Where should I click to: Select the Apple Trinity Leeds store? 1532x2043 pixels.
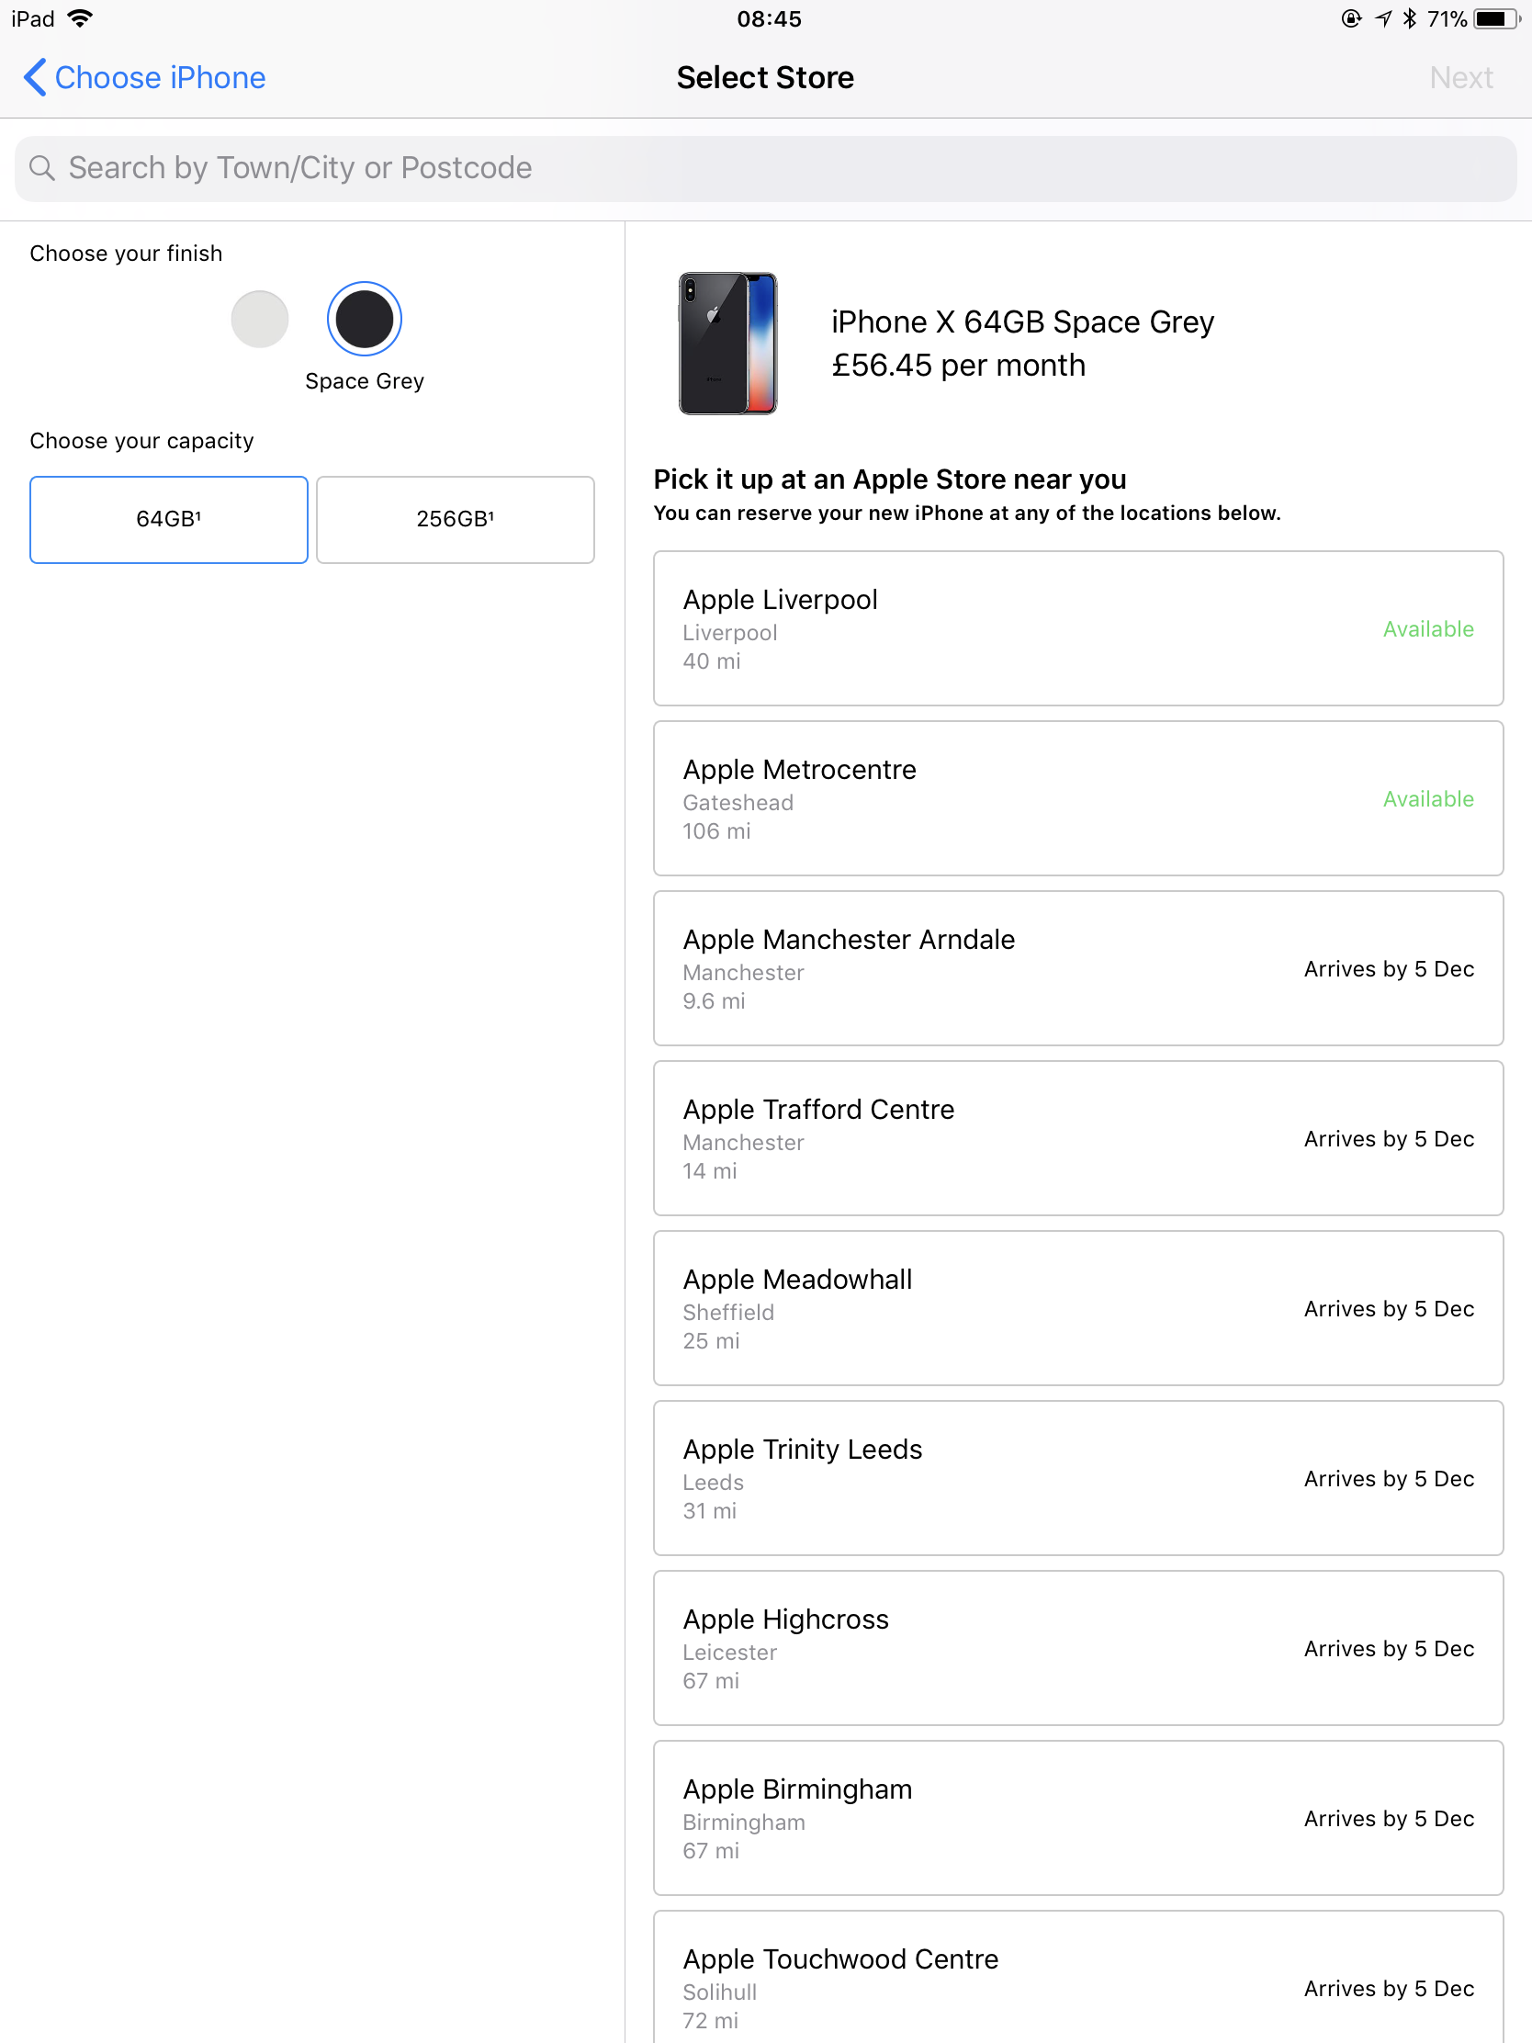coord(1077,1478)
